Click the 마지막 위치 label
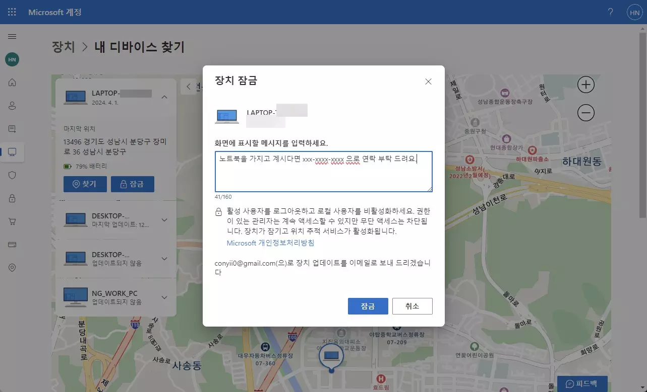Screen dimensions: 647x392 tap(80, 129)
